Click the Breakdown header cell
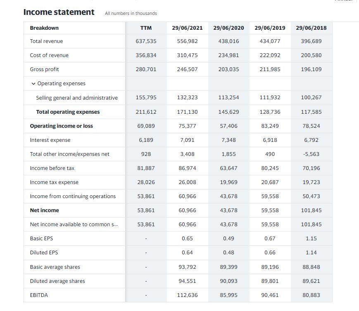359x311 pixels. pyautogui.click(x=43, y=28)
